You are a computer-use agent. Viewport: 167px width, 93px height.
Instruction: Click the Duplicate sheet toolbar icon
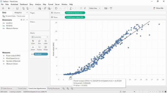click(45, 8)
